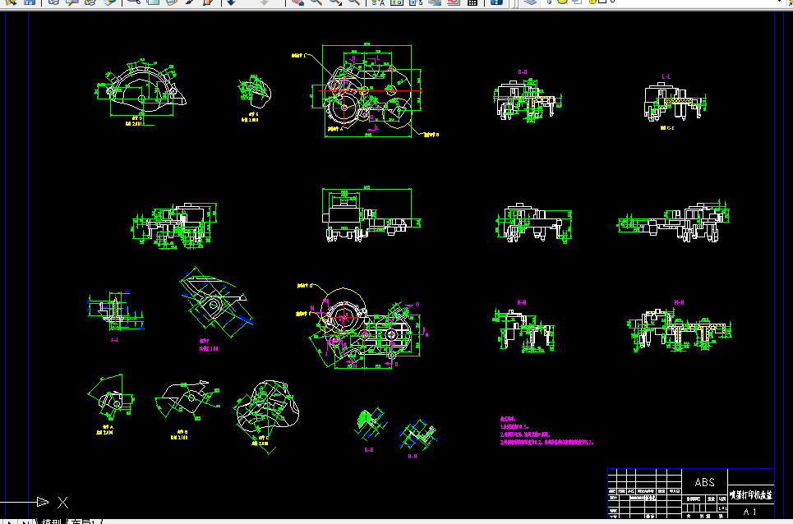Click the Publish toolbar icon
793x524 pixels.
[90, 2]
